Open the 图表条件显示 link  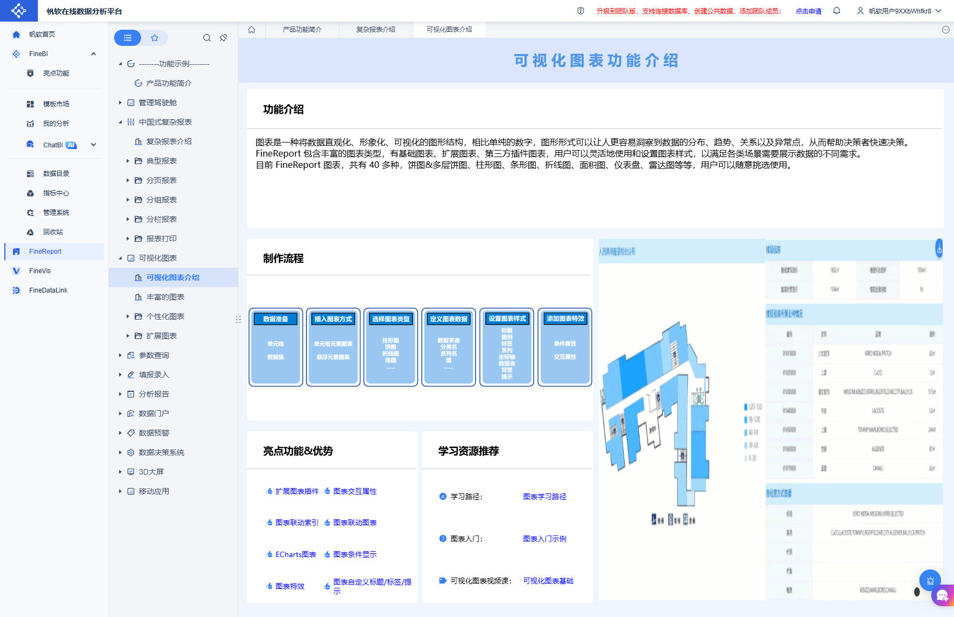point(355,554)
